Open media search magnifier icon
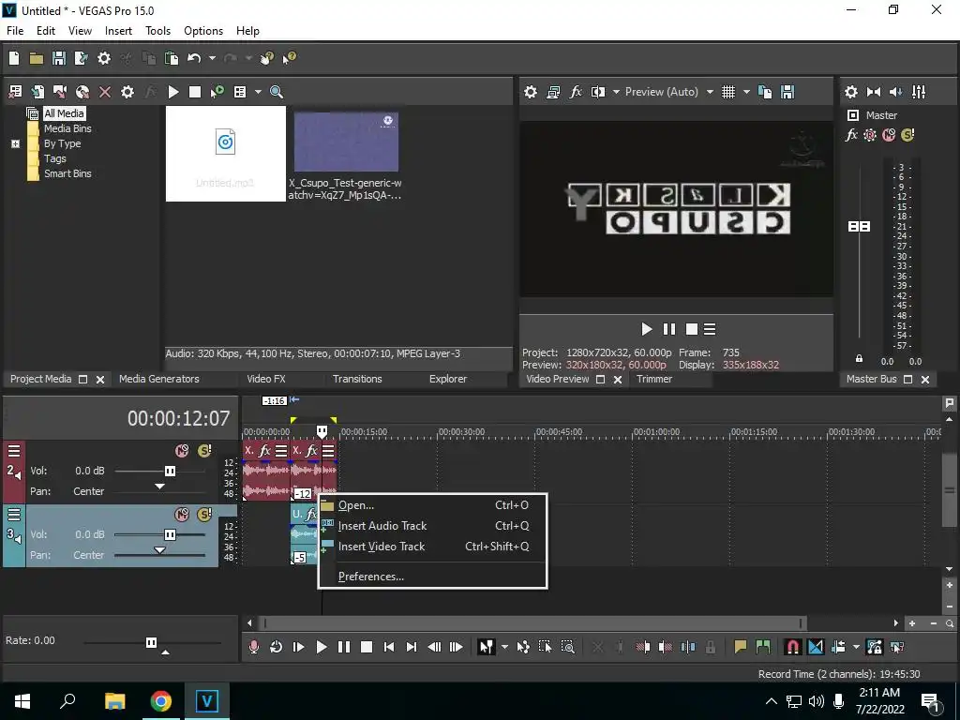The width and height of the screenshot is (960, 720). point(277,92)
